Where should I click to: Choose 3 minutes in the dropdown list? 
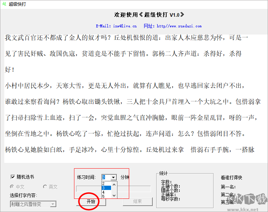coord(106,188)
